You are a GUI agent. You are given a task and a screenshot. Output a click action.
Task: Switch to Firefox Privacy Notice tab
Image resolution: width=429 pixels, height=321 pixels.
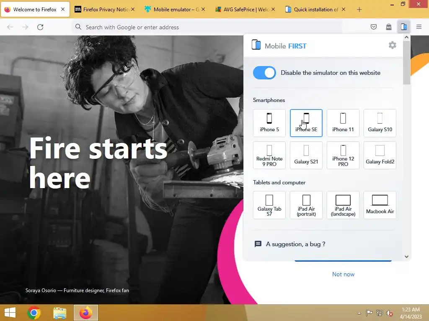coord(105,10)
